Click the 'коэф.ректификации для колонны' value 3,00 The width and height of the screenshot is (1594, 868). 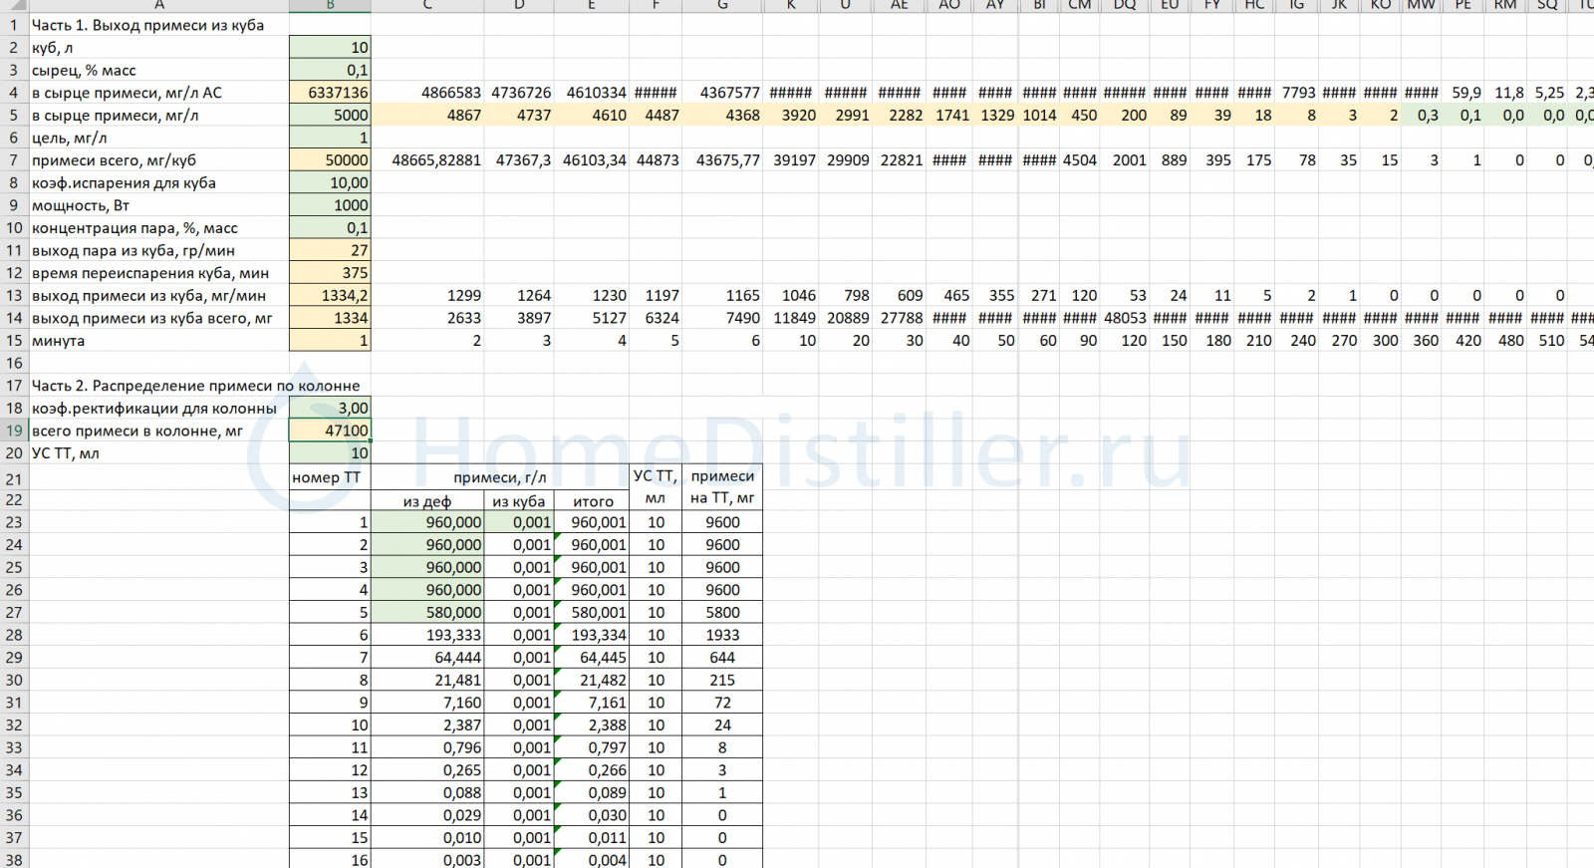(330, 409)
